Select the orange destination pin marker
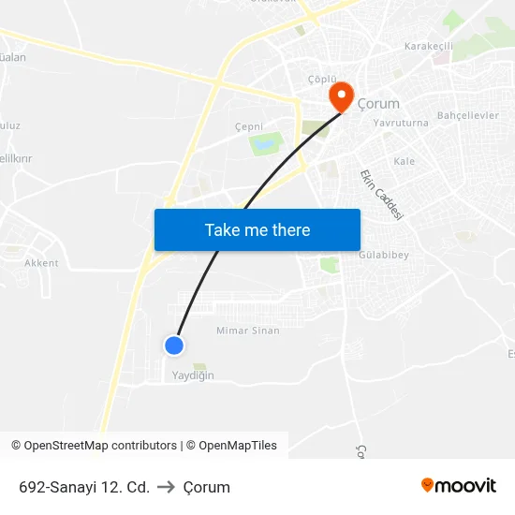The height and width of the screenshot is (515, 515). click(342, 97)
